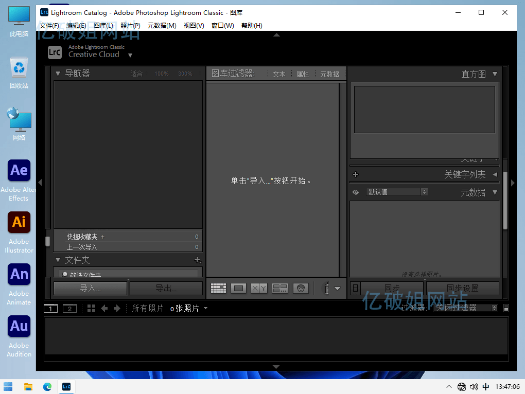525x394 pixels.
Task: Switch to grid view in toolbar
Action: click(218, 289)
